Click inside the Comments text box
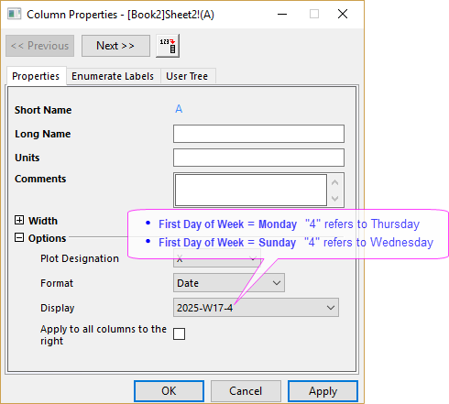Screen dimensions: 449x404 point(251,190)
